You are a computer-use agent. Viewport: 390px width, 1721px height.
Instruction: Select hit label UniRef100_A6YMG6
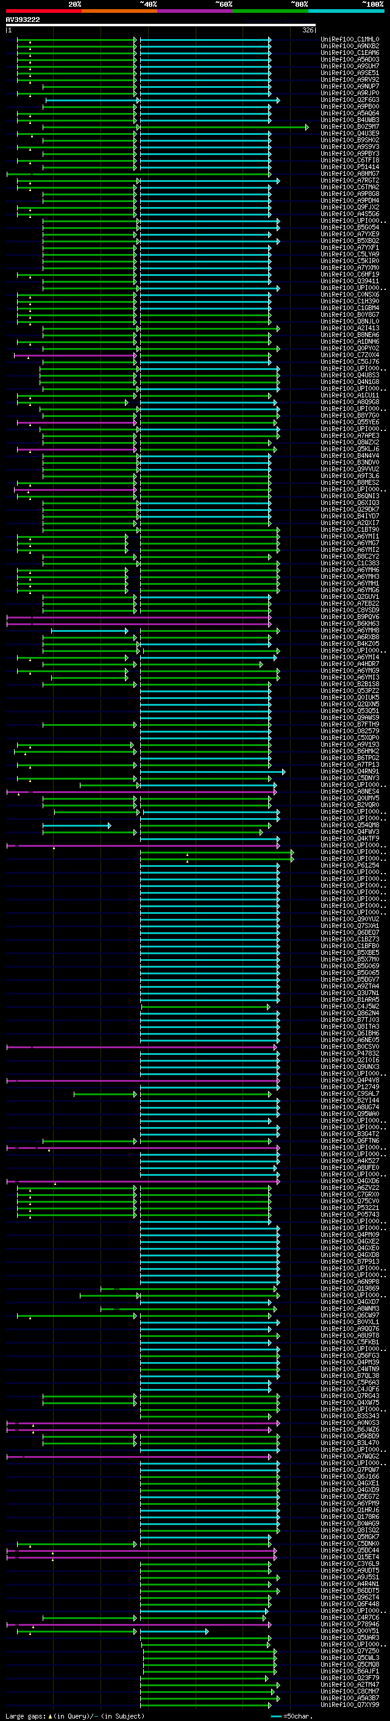coord(350,590)
